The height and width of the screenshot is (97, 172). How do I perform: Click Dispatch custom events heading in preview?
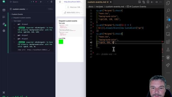tap(68, 21)
